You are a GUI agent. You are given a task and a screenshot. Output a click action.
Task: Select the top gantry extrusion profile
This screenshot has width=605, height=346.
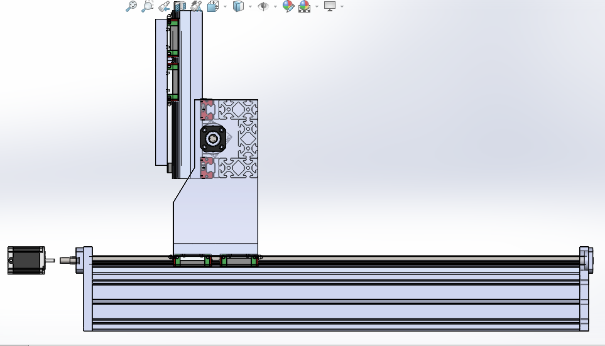(238, 109)
